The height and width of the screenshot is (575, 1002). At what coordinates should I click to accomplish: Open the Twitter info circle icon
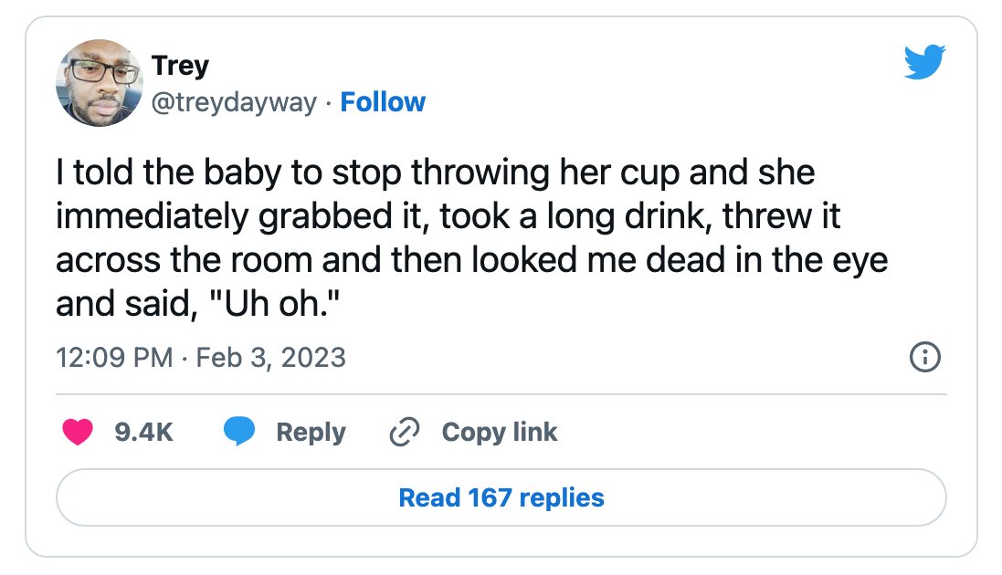924,357
